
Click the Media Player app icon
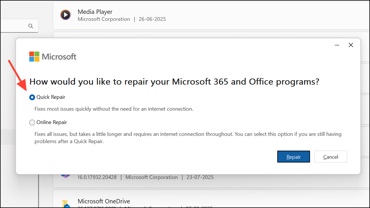[65, 15]
